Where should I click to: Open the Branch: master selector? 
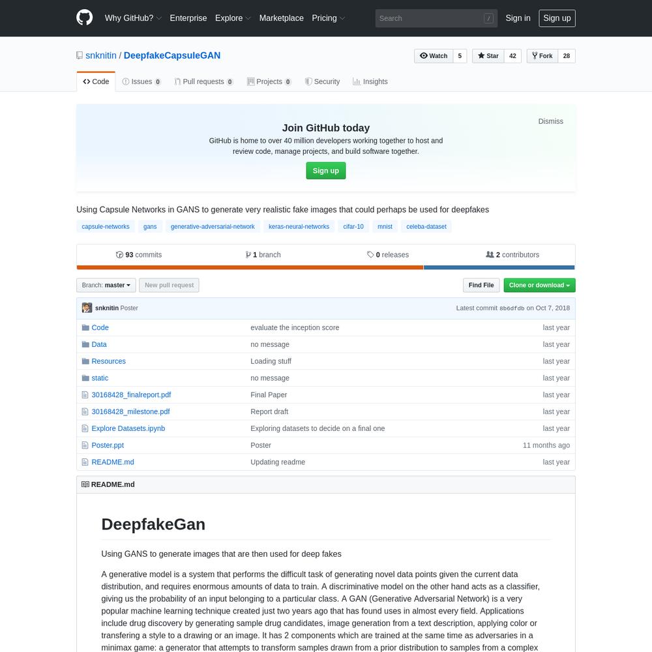pos(106,286)
